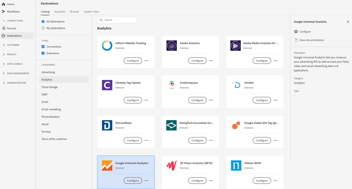The width and height of the screenshot is (352, 189).
Task: Click the Google Universal Analytics logo
Action: (x=107, y=165)
